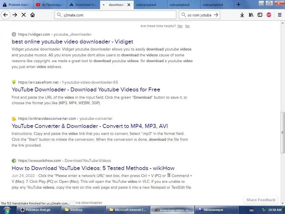This screenshot has width=285, height=214.
Task: Click the address bar search magnifier icon
Action: (59, 15)
